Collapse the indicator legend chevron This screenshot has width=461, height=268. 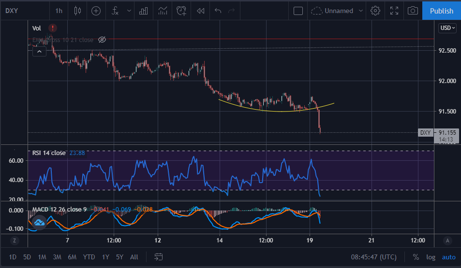click(x=39, y=52)
